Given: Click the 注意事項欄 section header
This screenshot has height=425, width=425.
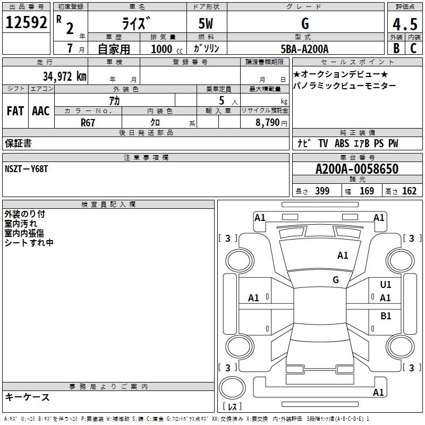Looking at the screenshot, I should click(146, 157).
